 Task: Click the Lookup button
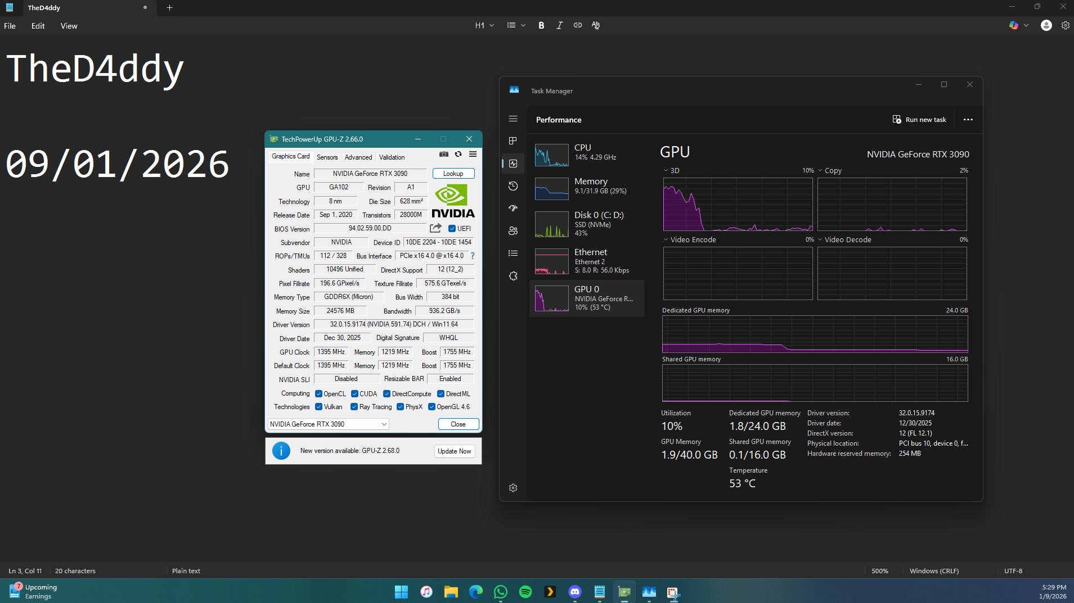click(x=453, y=174)
